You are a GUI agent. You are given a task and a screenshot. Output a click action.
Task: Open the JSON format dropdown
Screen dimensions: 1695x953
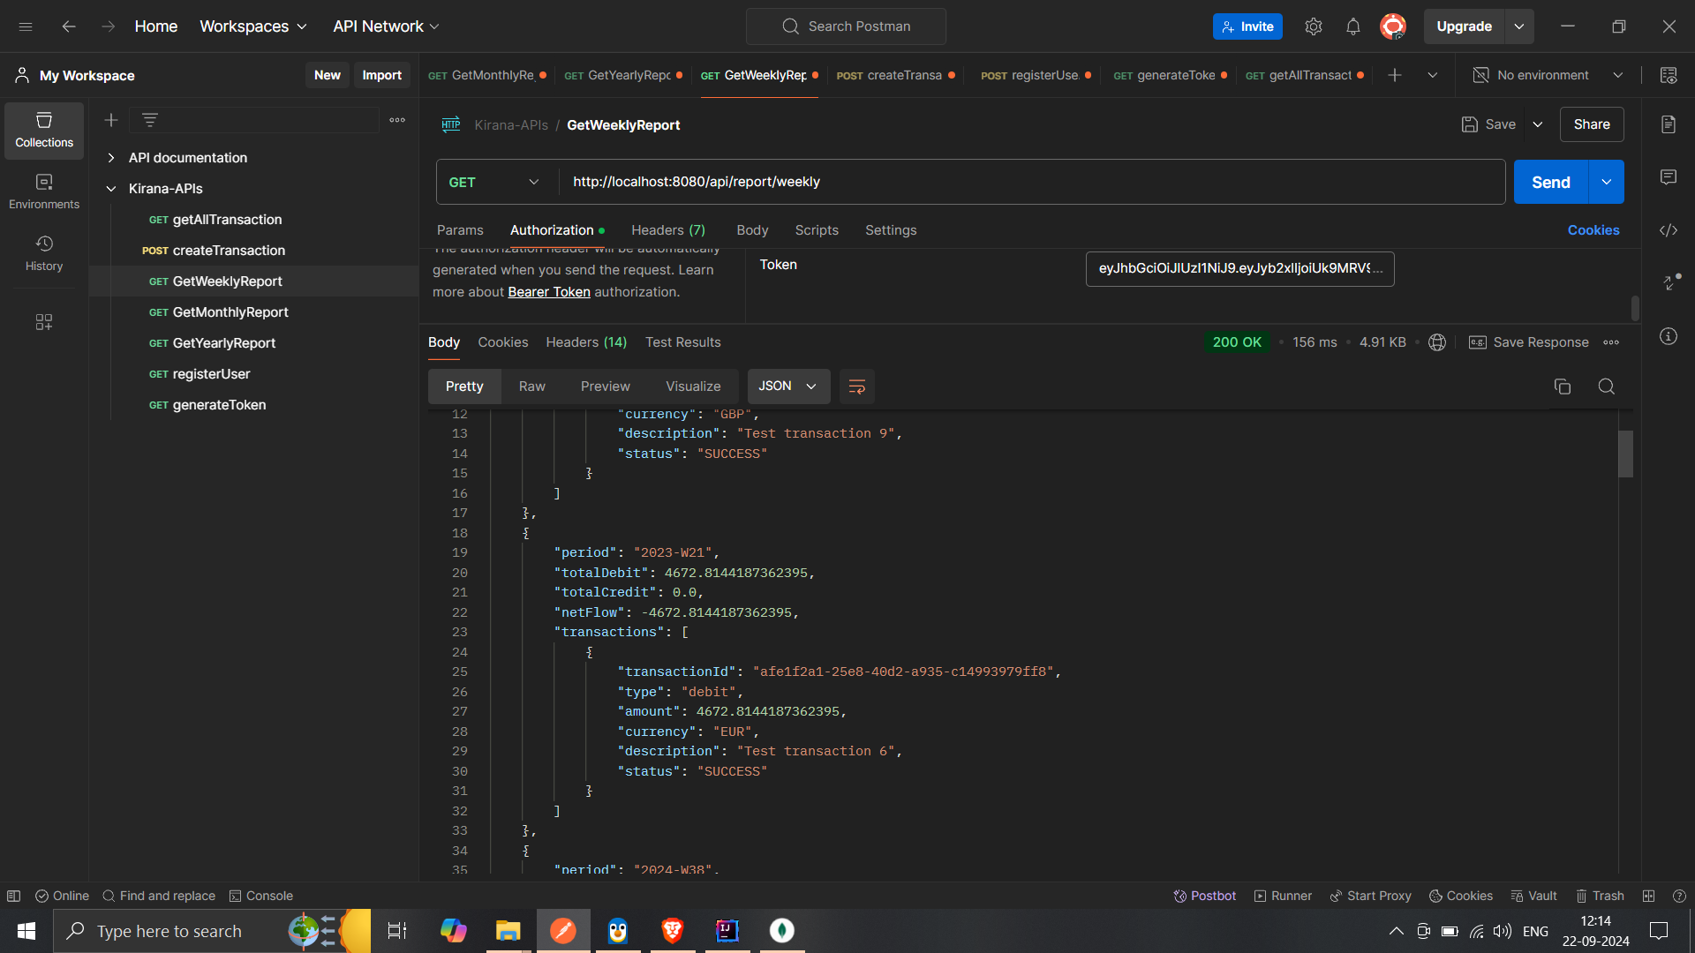(x=787, y=386)
